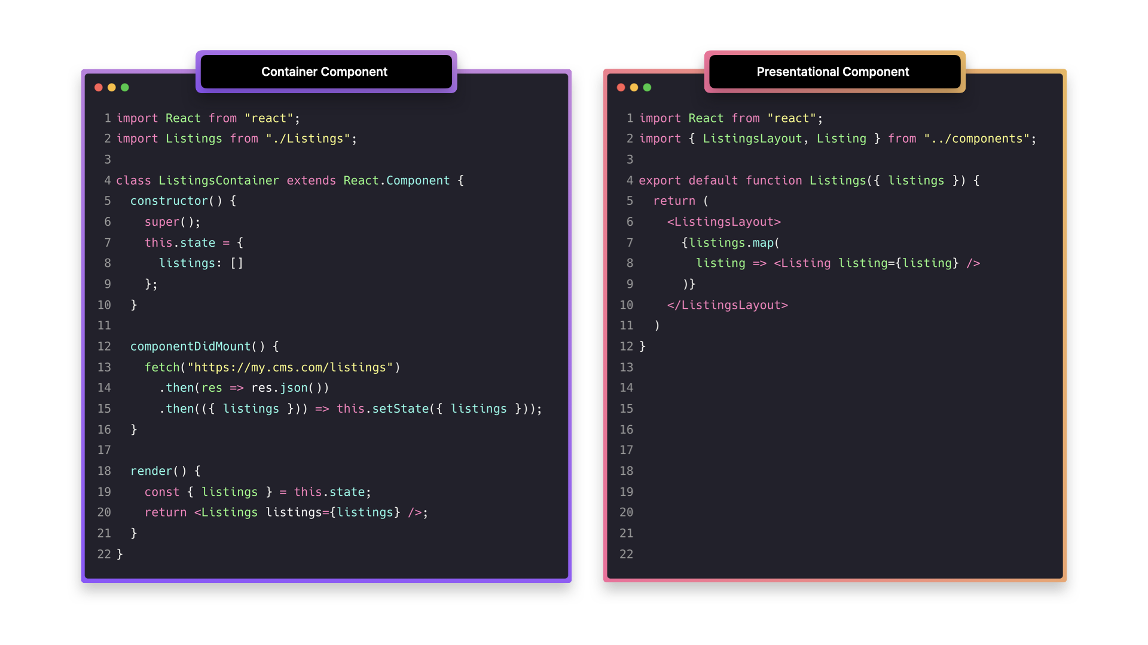This screenshot has width=1148, height=645.
Task: Click componentDidMount method name
Action: pos(190,346)
